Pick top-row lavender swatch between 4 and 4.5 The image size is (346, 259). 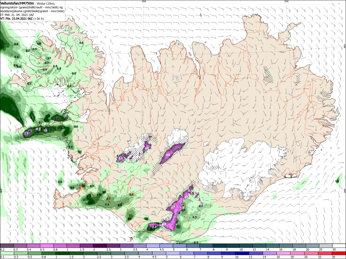point(153,246)
